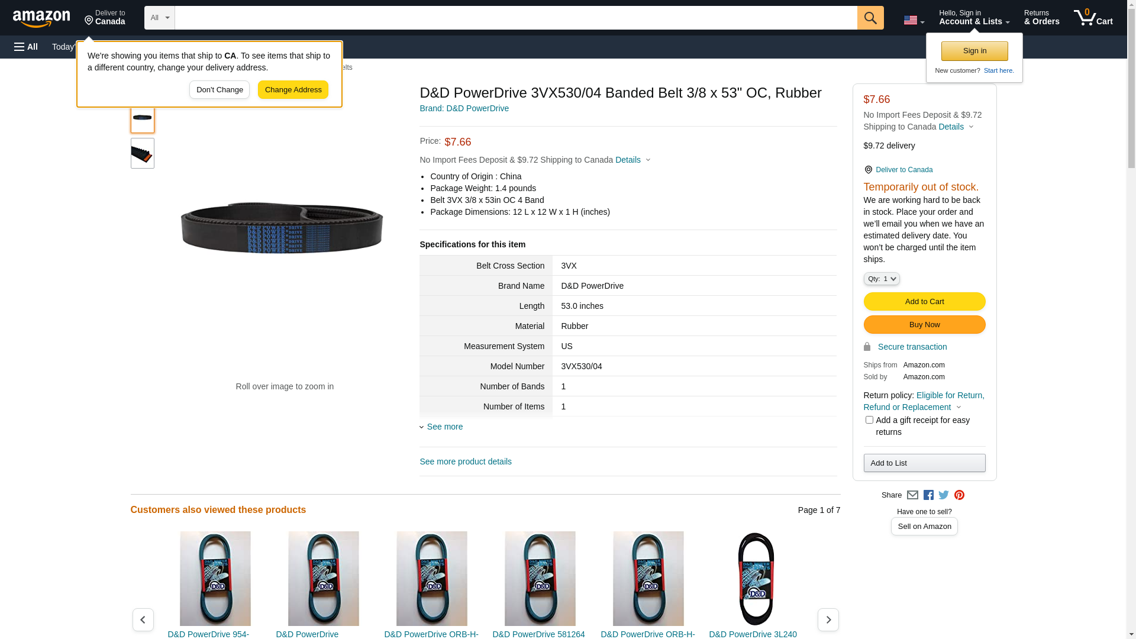This screenshot has height=639, width=1136.
Task: Select the second product thumbnail image
Action: pos(143,154)
